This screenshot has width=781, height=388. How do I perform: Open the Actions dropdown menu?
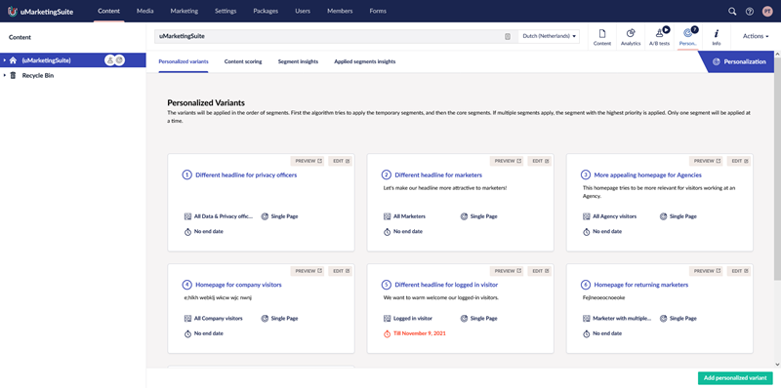coord(755,36)
